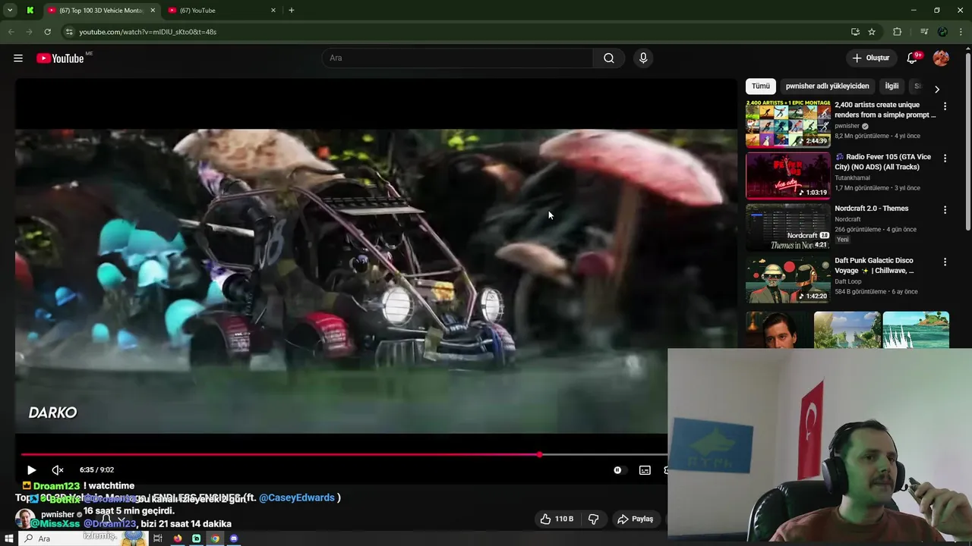Open Chrome from the taskbar
Screen dimensions: 972x546
tap(215, 538)
